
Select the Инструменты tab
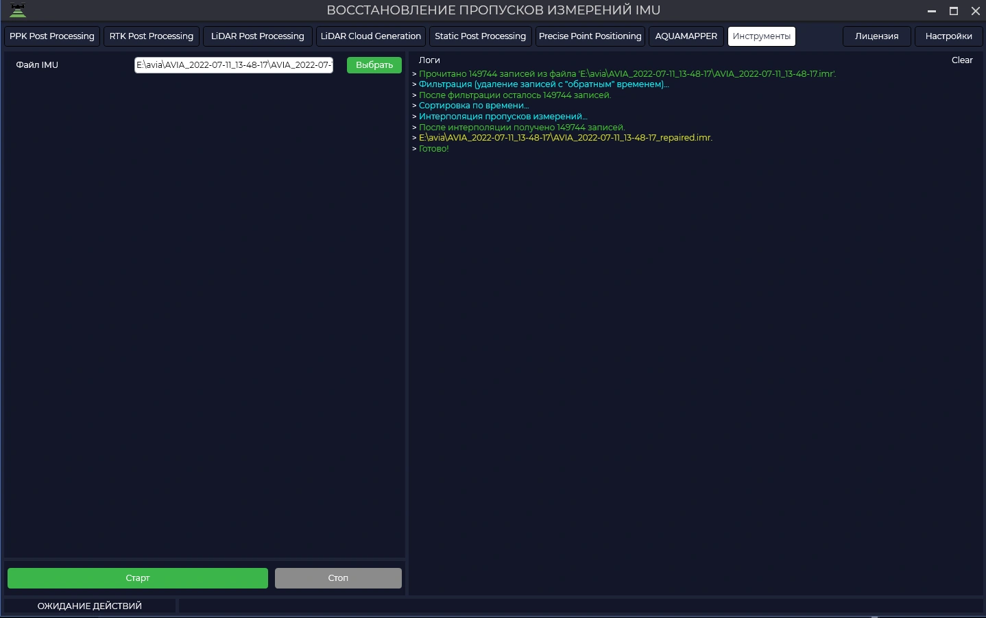pos(761,36)
